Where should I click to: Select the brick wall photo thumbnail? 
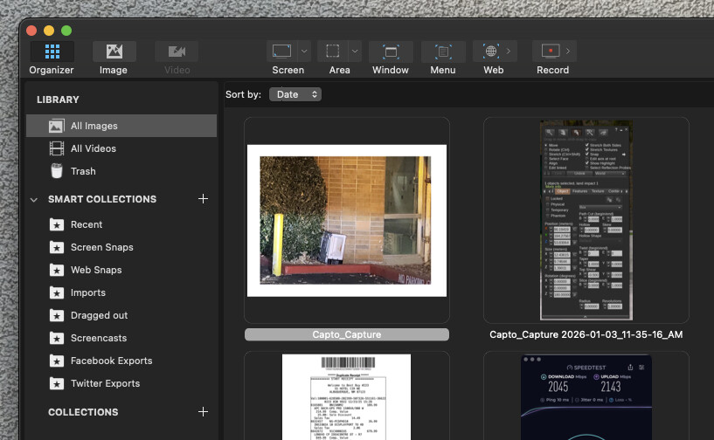(x=347, y=221)
